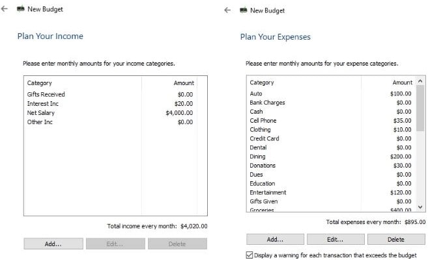The image size is (428, 265).
Task: Select Donations expense row
Action: [x=330, y=166]
